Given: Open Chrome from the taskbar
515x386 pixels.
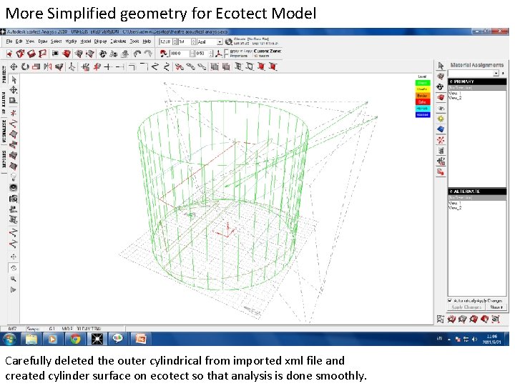Looking at the screenshot, I should coord(75,339).
